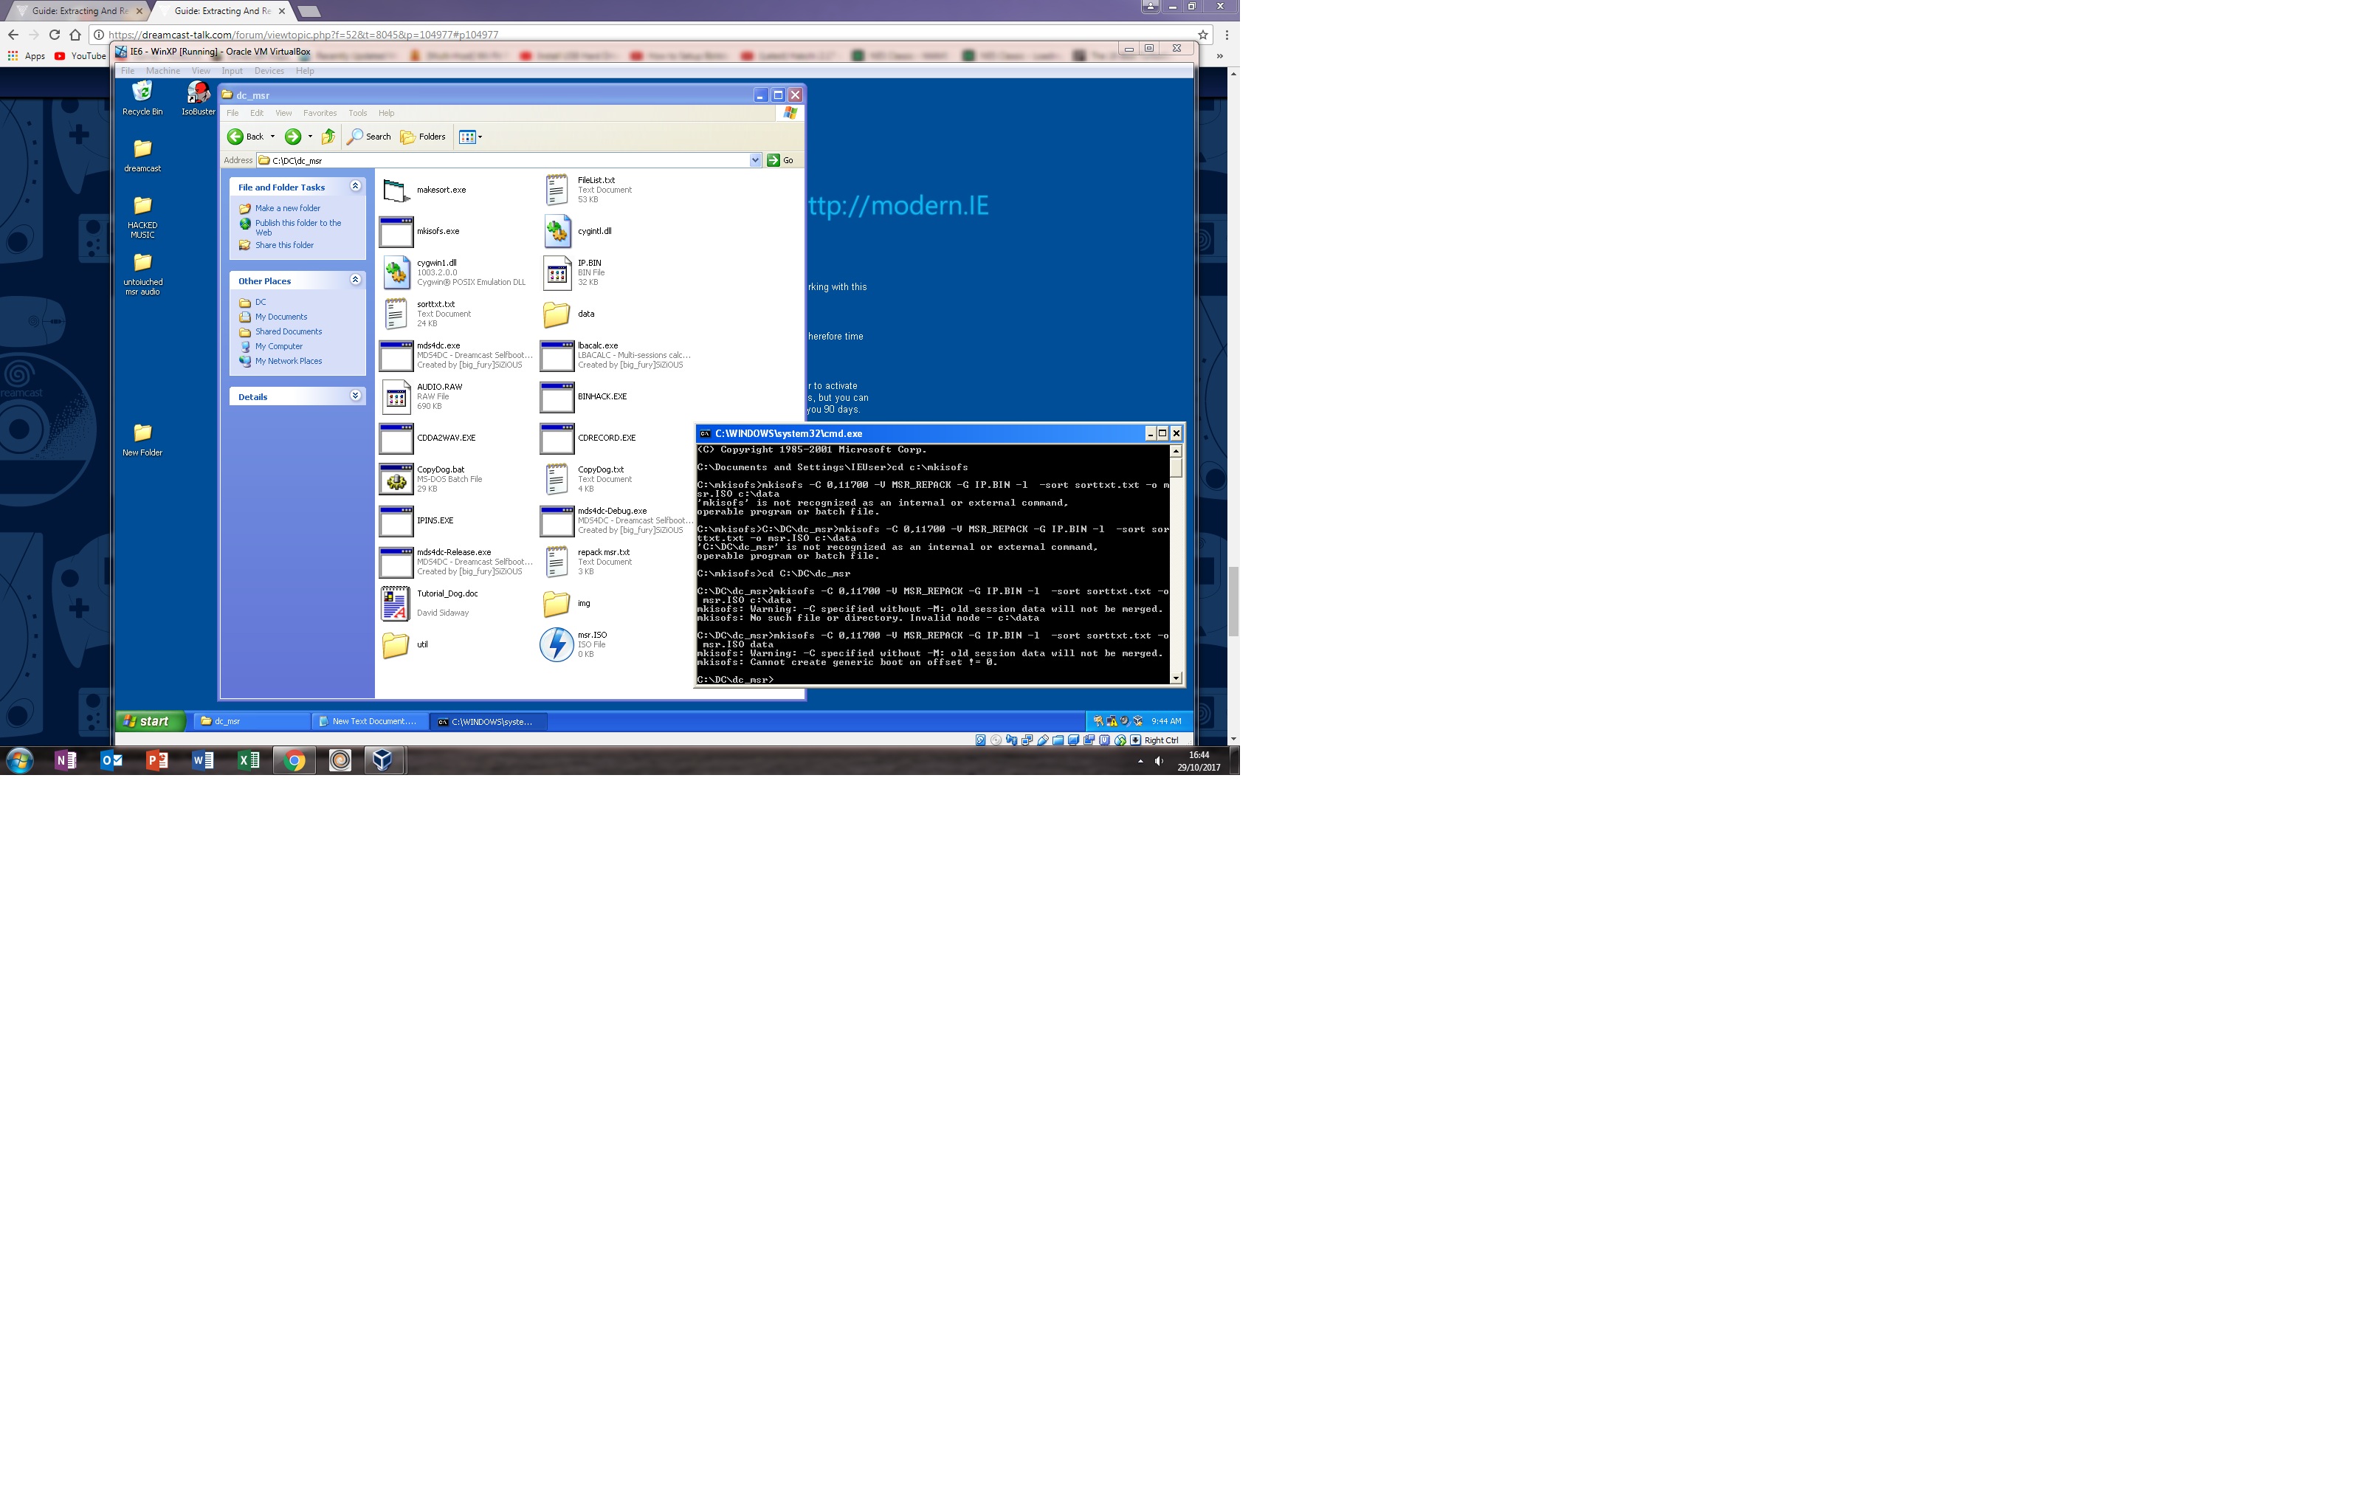The height and width of the screenshot is (1491, 2353).
Task: Open the Recycle Bin on XP desktop
Action: pyautogui.click(x=142, y=97)
